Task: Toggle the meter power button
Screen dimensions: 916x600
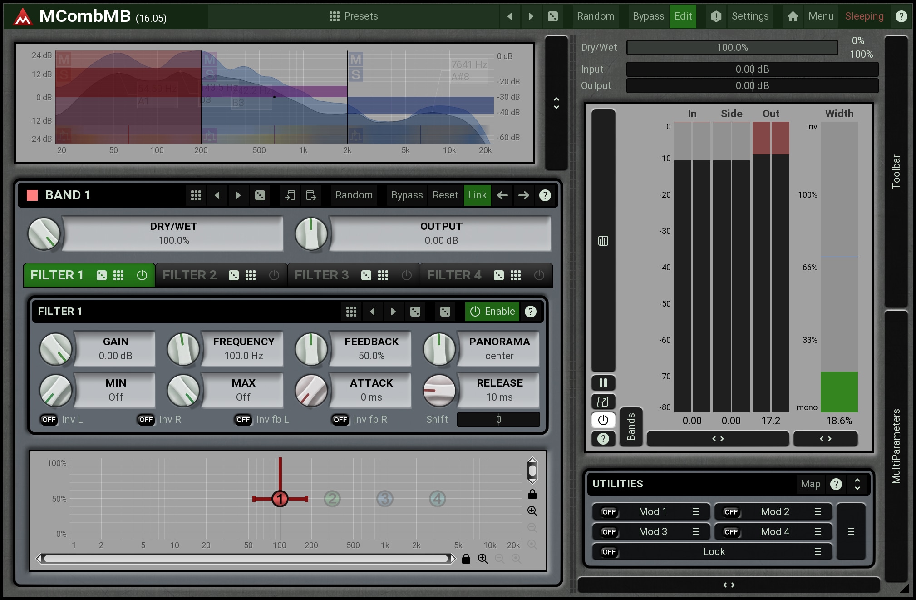Action: pyautogui.click(x=603, y=420)
